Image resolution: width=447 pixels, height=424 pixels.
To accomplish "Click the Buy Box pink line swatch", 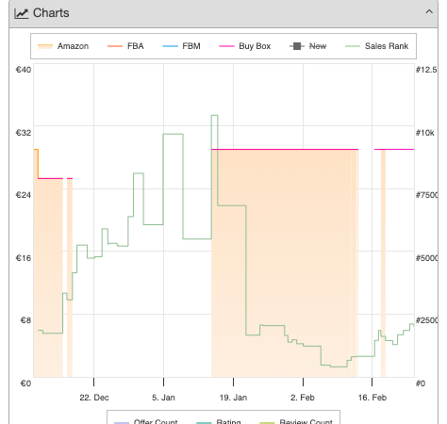I will (226, 46).
